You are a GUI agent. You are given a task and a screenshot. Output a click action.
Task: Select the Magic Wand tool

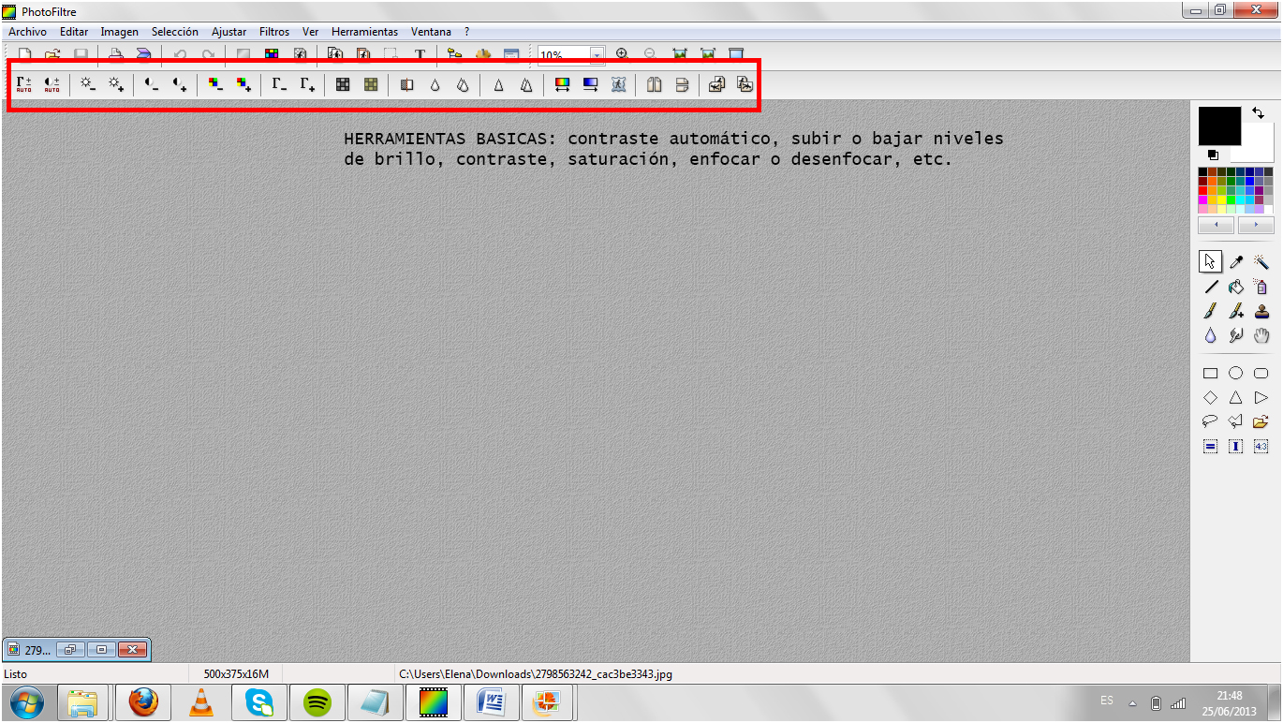1261,262
